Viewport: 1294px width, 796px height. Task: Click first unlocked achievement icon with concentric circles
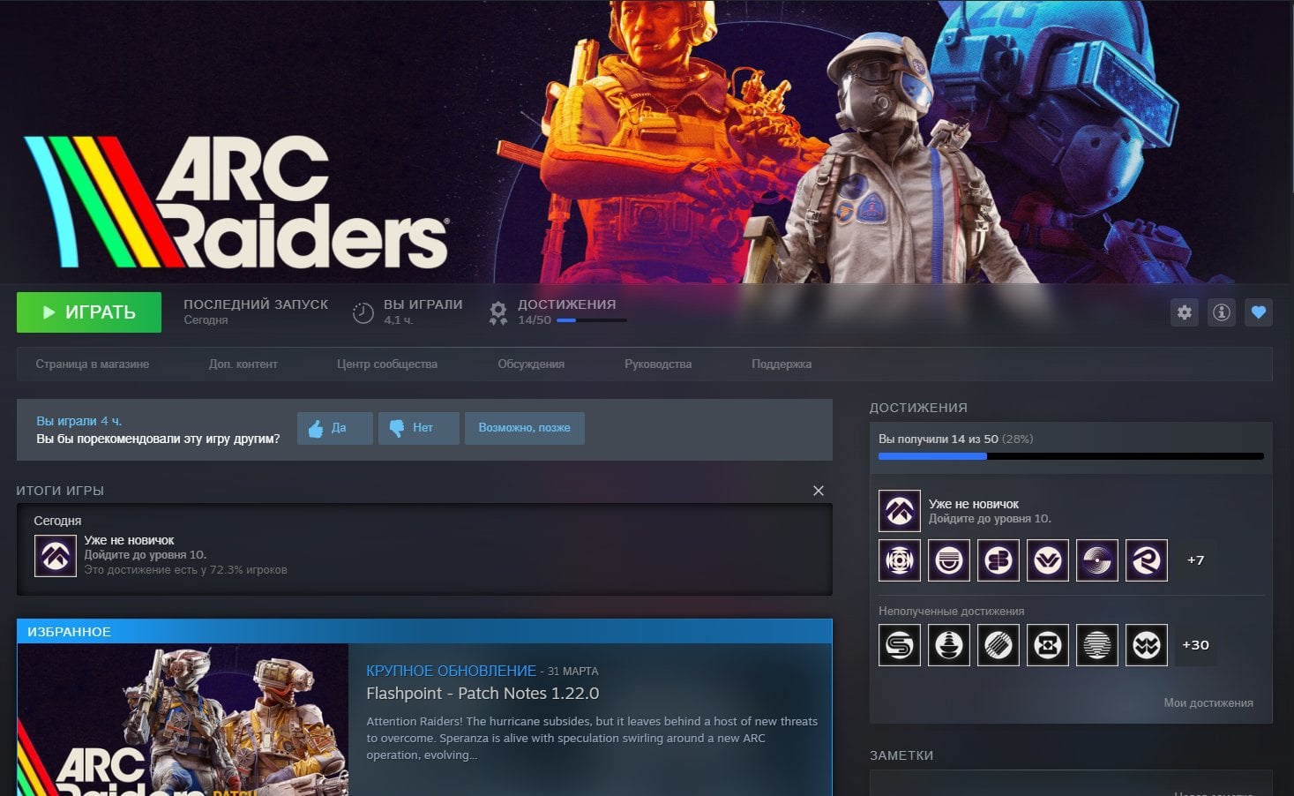click(x=900, y=560)
